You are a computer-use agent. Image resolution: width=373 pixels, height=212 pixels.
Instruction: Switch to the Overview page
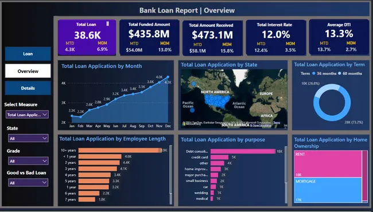click(x=28, y=71)
